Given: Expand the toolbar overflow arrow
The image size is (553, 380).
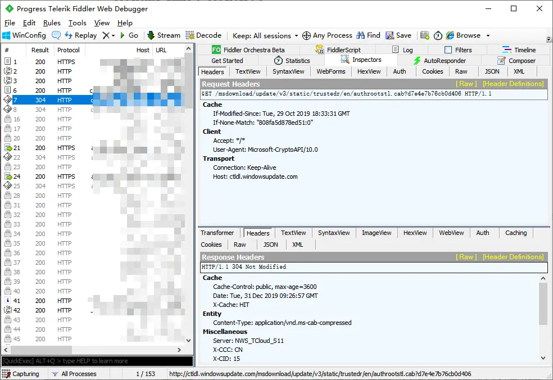Looking at the screenshot, I should point(549,39).
